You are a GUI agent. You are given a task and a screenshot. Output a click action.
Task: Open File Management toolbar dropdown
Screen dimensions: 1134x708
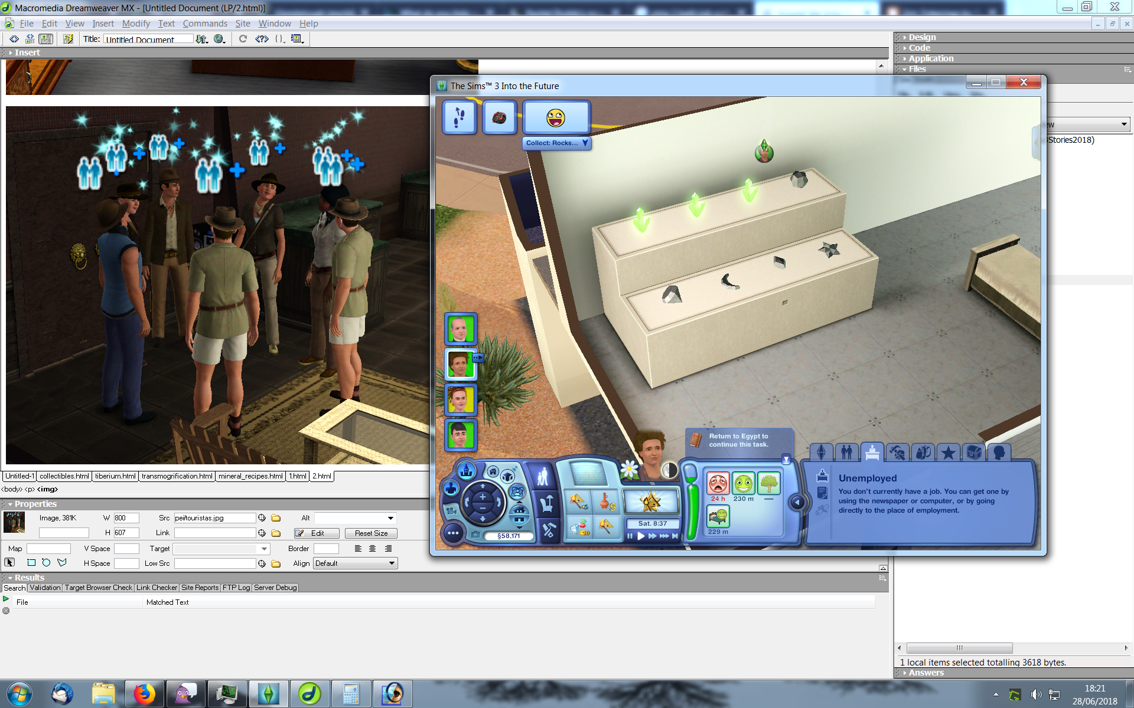pyautogui.click(x=202, y=39)
